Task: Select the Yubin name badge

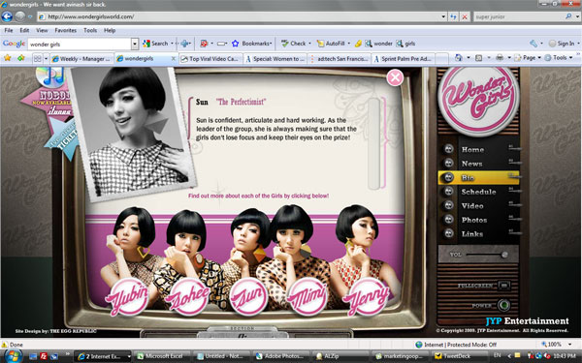Action: tap(128, 297)
